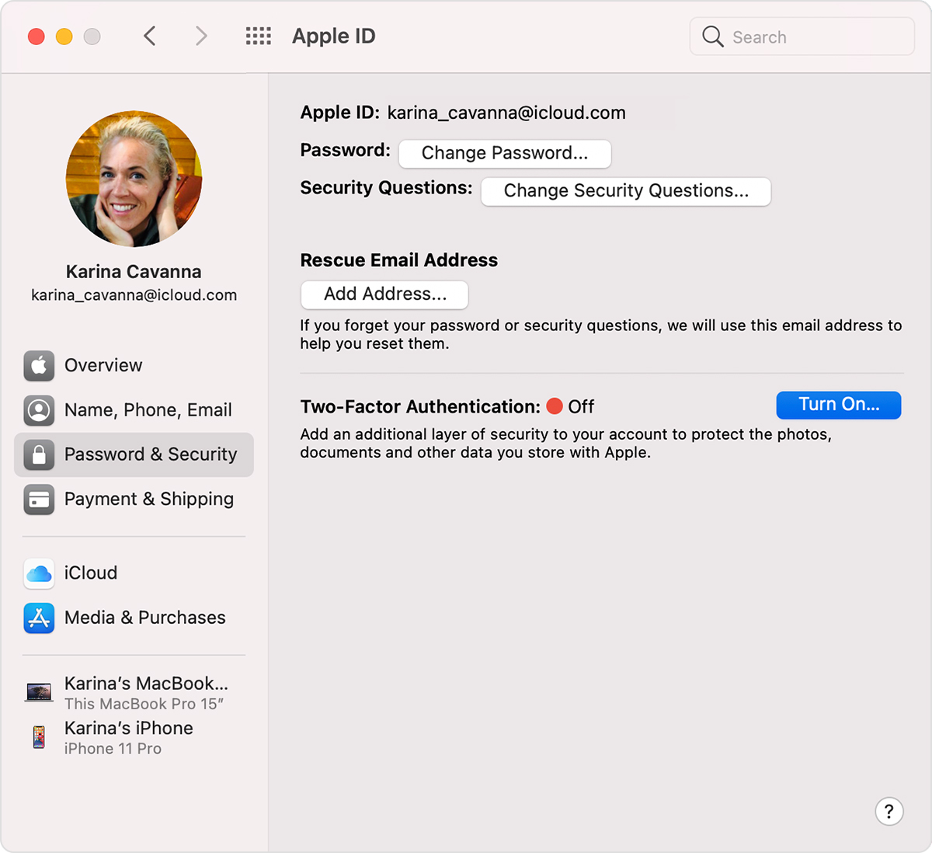
Task: Select Karina's MacBook device
Action: 134,692
